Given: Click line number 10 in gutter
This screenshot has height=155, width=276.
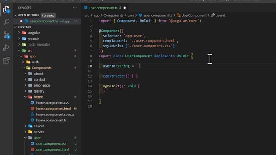Looking at the screenshot, I should pyautogui.click(x=90, y=66).
